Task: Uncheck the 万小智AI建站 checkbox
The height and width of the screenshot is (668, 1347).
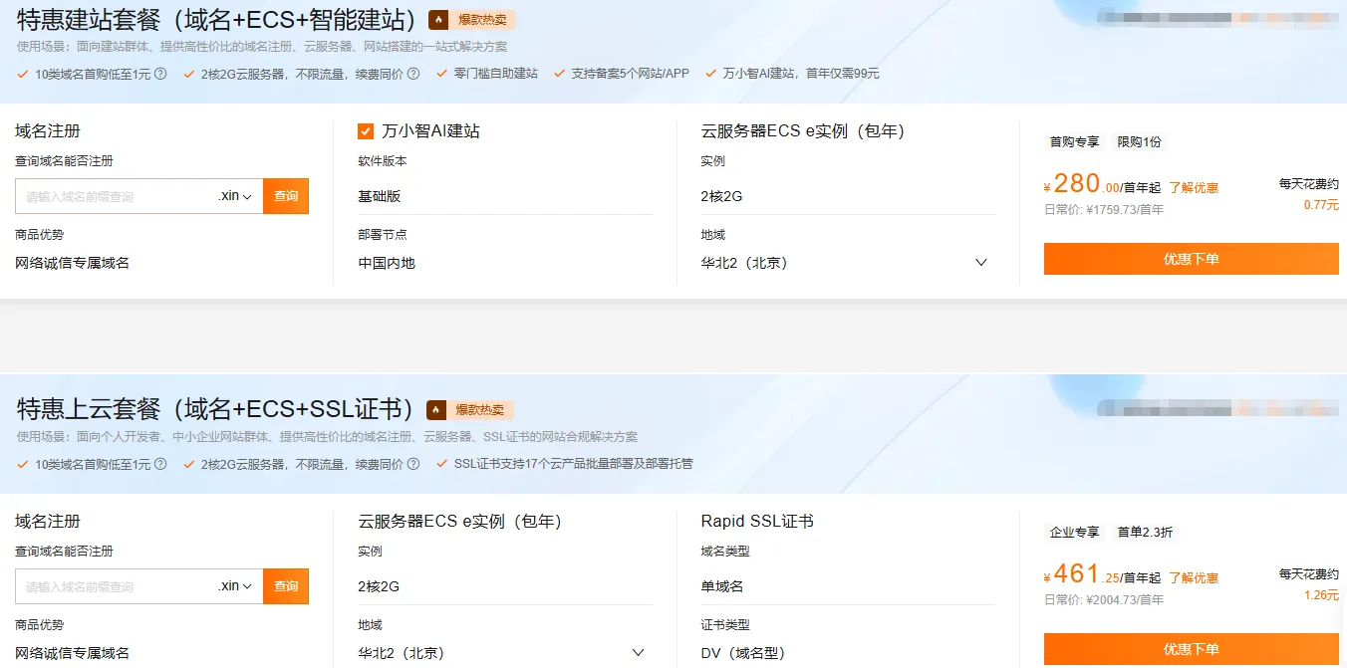Action: [x=365, y=130]
